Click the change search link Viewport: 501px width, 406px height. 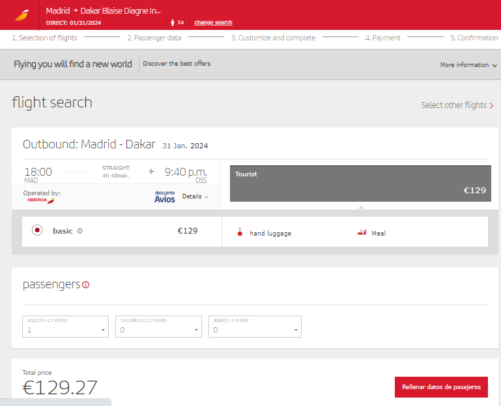[x=213, y=22]
